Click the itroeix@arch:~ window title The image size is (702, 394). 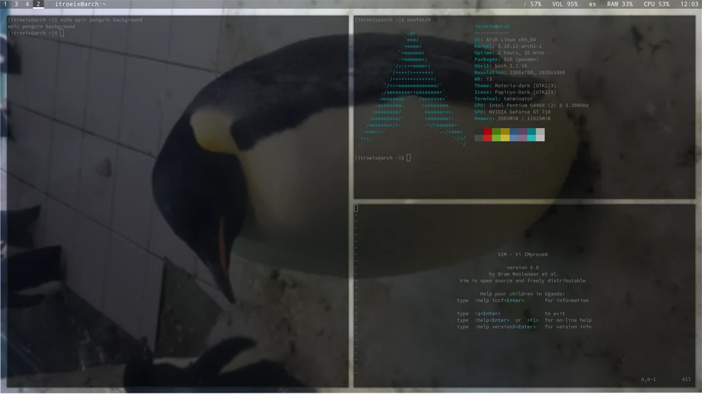point(79,4)
